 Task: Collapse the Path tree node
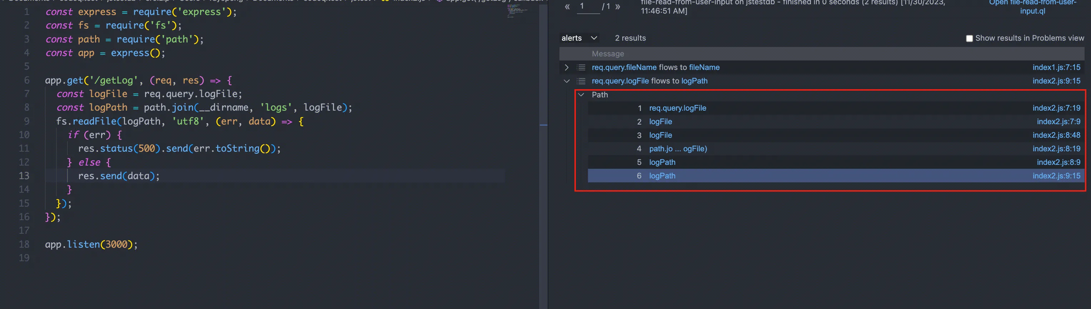(582, 95)
